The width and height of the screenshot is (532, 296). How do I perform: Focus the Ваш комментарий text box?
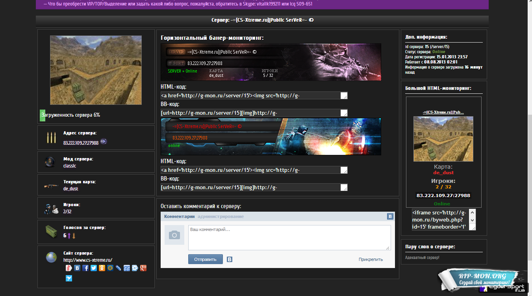click(289, 237)
